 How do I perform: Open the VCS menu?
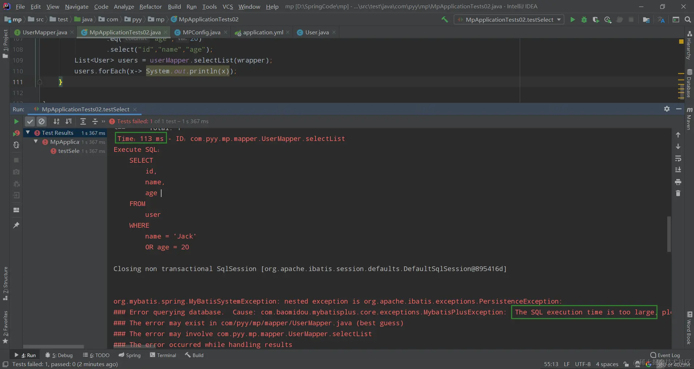click(228, 7)
